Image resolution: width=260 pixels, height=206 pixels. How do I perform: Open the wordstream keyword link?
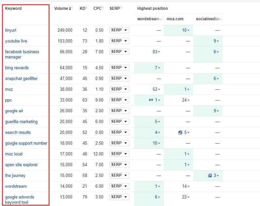pyautogui.click(x=16, y=186)
